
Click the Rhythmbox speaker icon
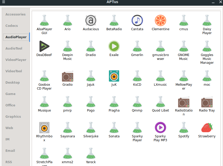pyautogui.click(x=44, y=128)
